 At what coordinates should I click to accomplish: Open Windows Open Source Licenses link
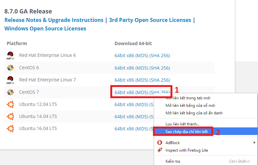[x=45, y=29]
